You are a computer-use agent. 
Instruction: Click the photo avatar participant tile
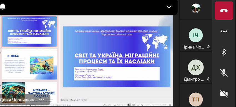coord(196,8)
